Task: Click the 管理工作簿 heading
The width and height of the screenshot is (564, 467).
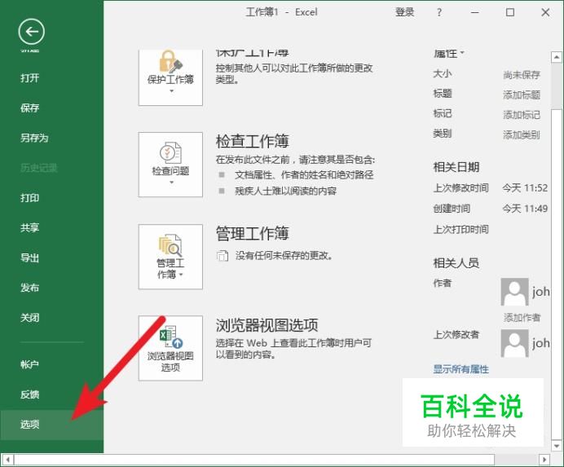Action: 252,233
